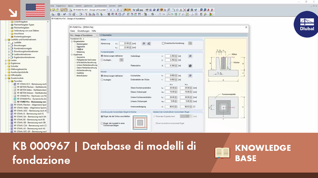Click the import column from RFEM icon
The width and height of the screenshot is (318, 178).
[x=149, y=43]
